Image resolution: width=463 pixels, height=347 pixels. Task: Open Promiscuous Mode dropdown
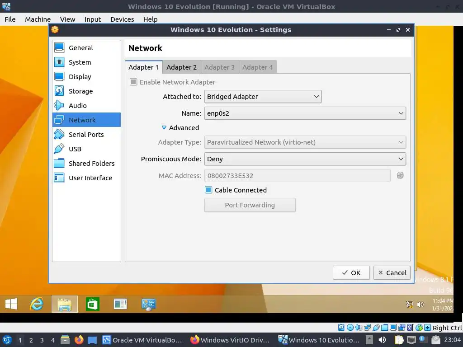pos(305,159)
